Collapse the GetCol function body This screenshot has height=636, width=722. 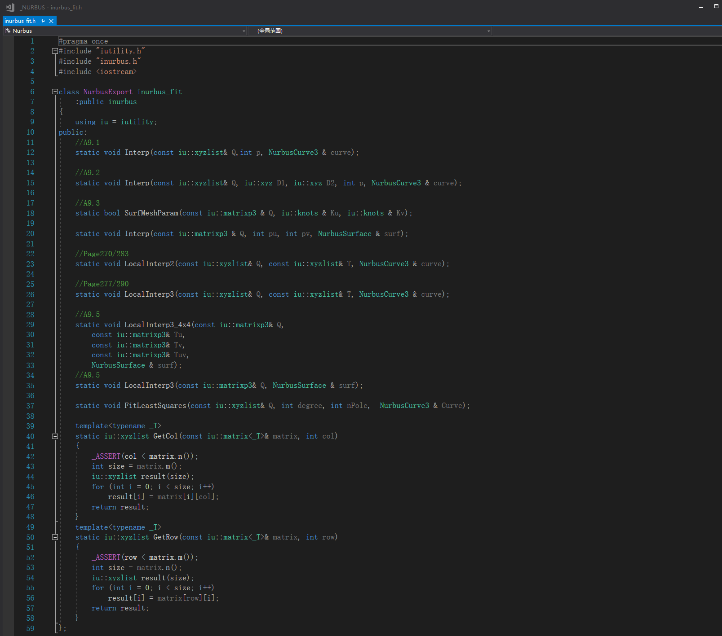click(55, 436)
